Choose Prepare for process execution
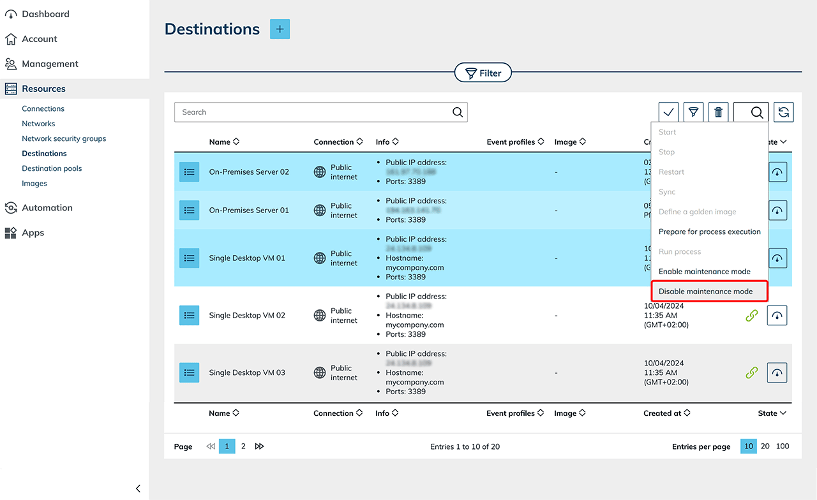The height and width of the screenshot is (500, 817). 709,232
